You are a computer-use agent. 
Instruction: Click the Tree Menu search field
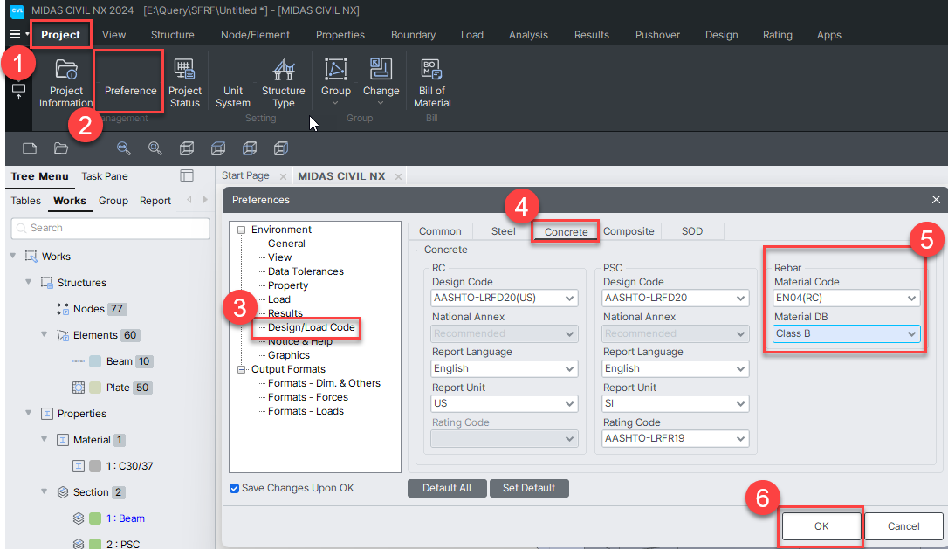(x=111, y=228)
